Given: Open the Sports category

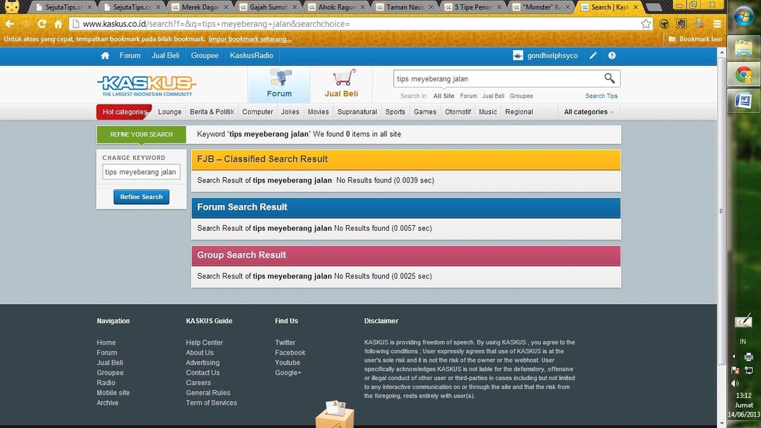Looking at the screenshot, I should [x=395, y=112].
